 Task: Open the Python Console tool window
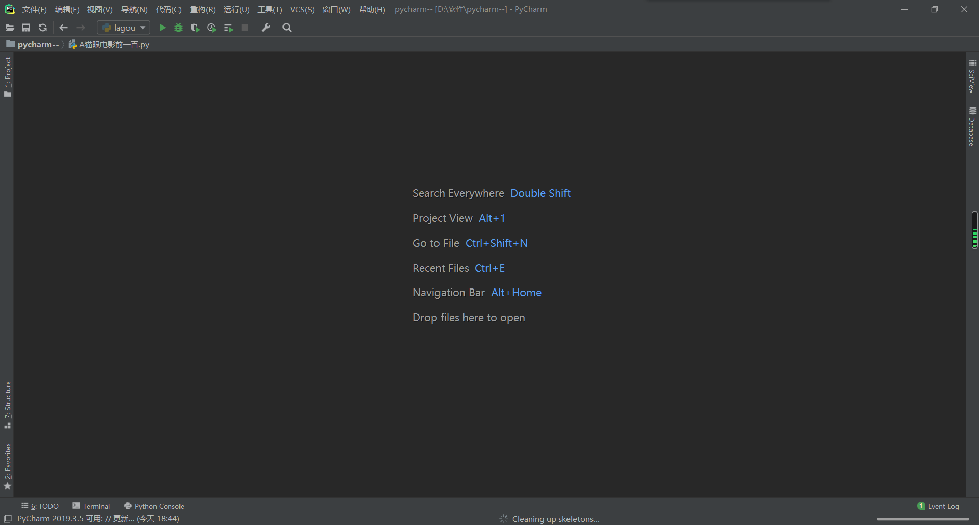(154, 506)
